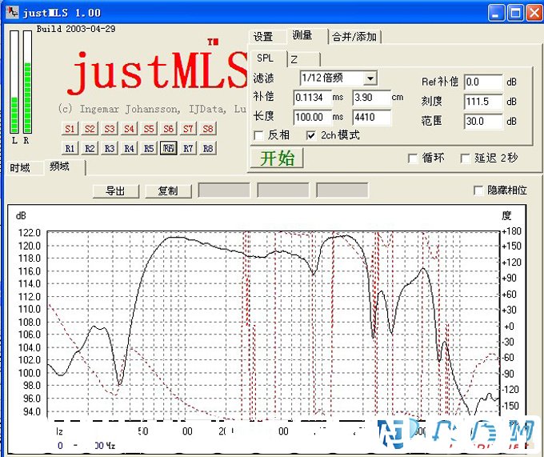Recall measurement R5
This screenshot has height=457, width=544.
click(149, 149)
